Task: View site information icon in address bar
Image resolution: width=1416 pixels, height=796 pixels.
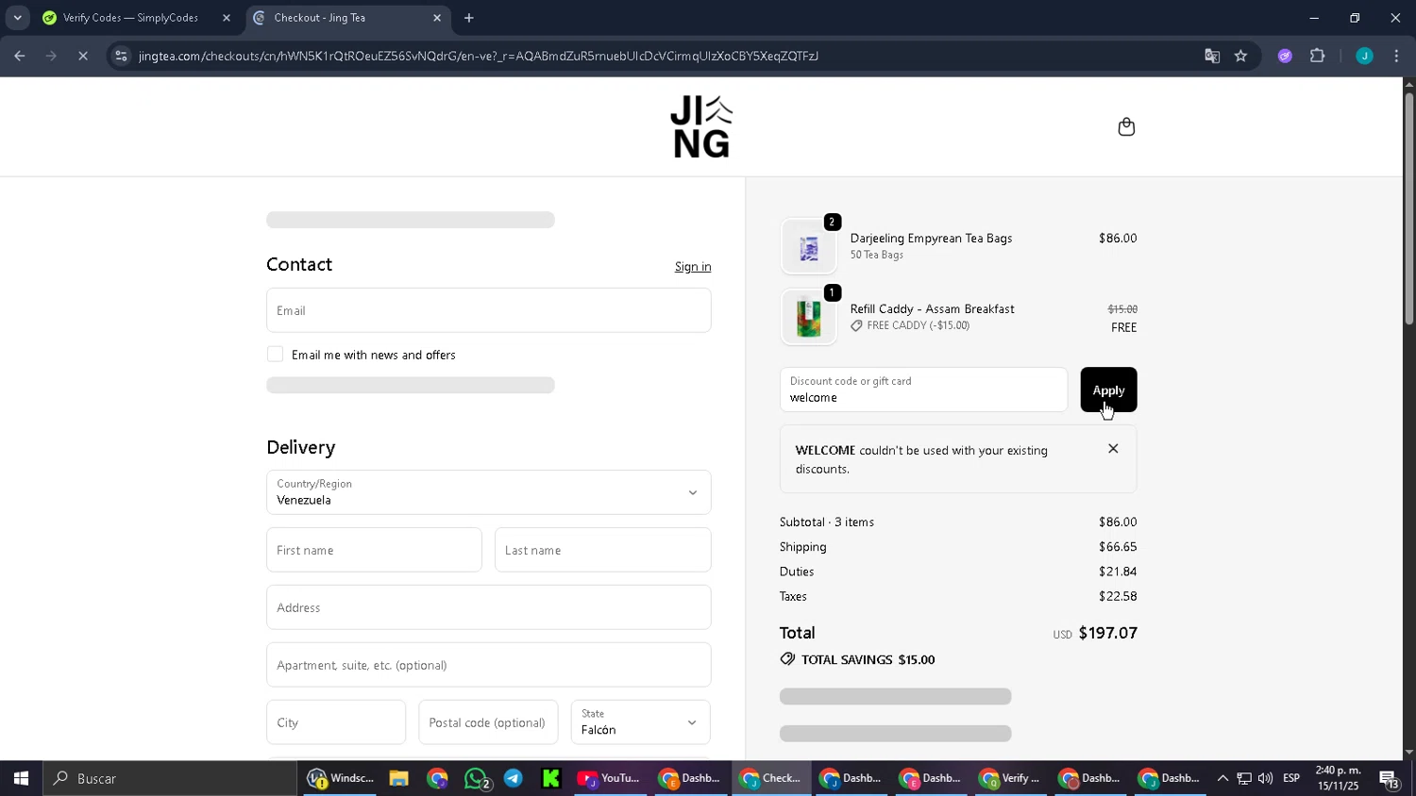Action: click(121, 56)
